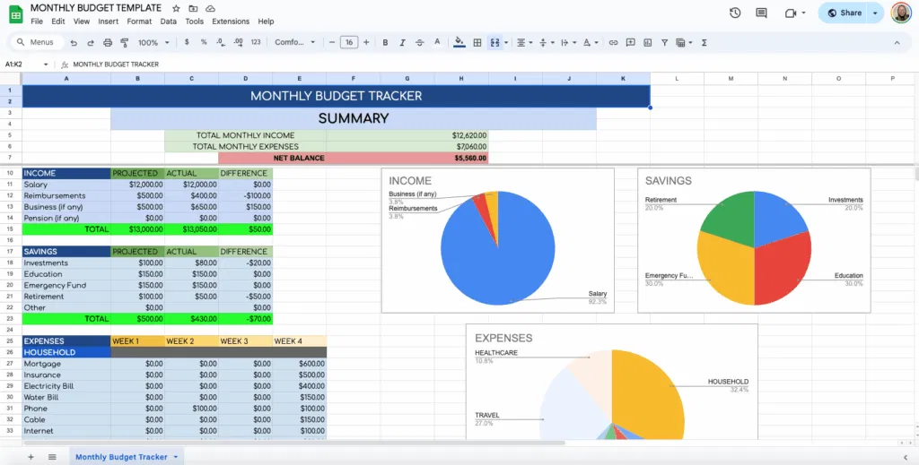919x465 pixels.
Task: Insert a link
Action: 613,42
